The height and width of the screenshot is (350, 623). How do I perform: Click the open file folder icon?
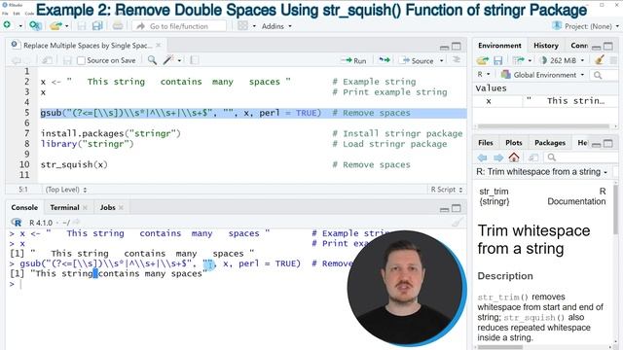pyautogui.click(x=55, y=26)
